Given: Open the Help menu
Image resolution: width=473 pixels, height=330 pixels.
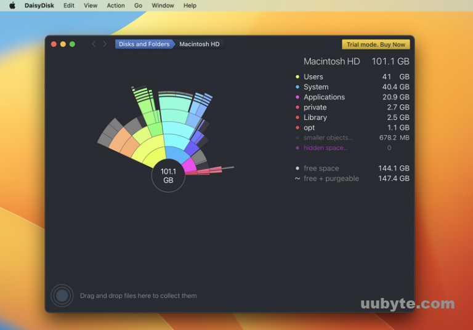Looking at the screenshot, I should [x=190, y=6].
